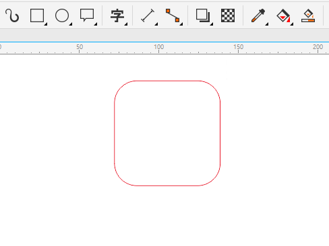Image resolution: width=329 pixels, height=246 pixels.
Task: Click the ruler at the 150 mark
Action: (238, 47)
